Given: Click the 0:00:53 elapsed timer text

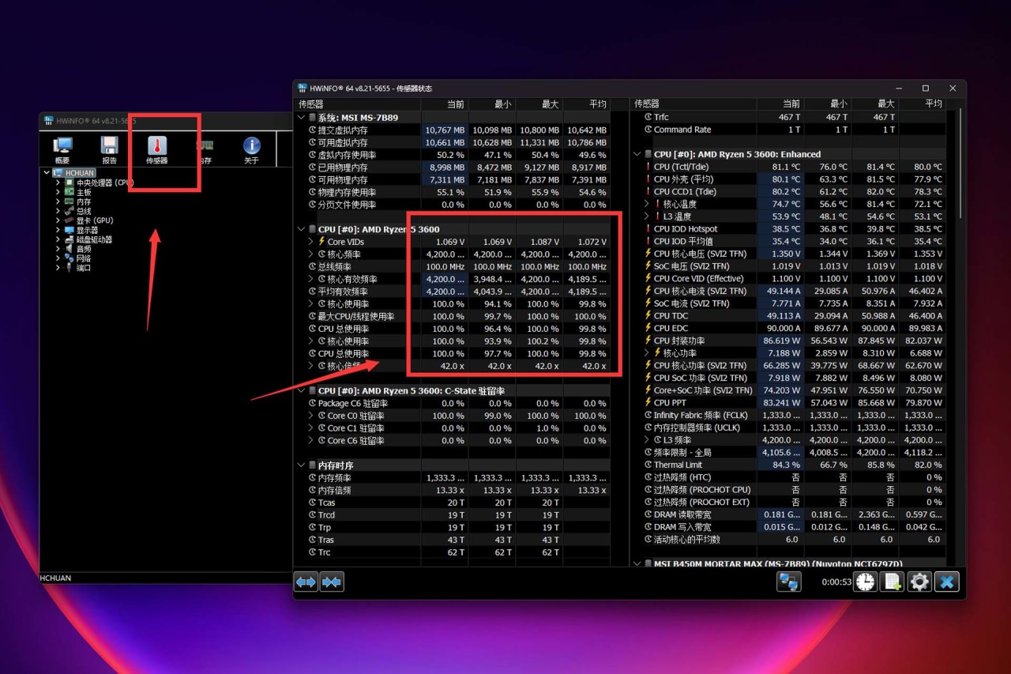Looking at the screenshot, I should [x=836, y=583].
